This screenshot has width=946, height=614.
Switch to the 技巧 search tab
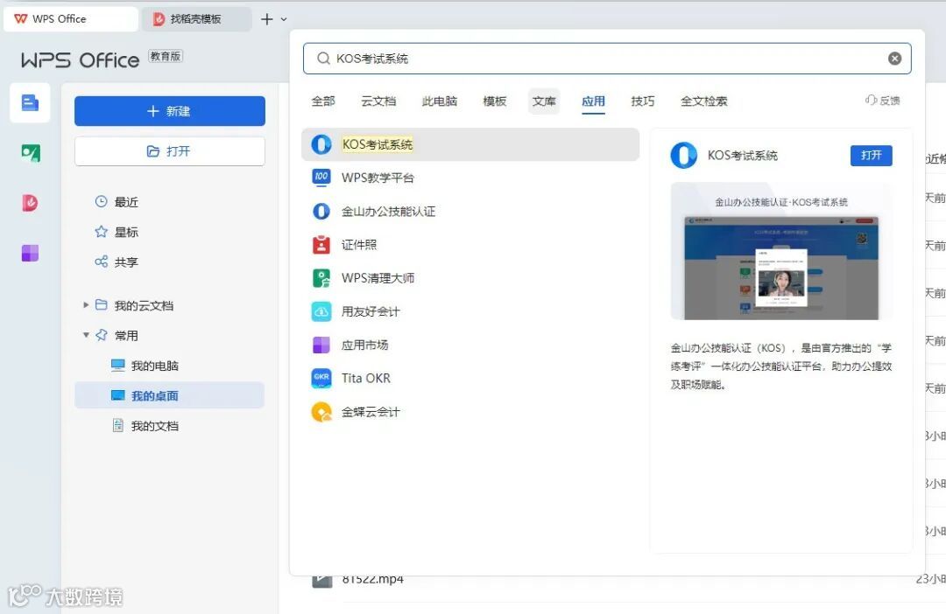click(x=643, y=101)
